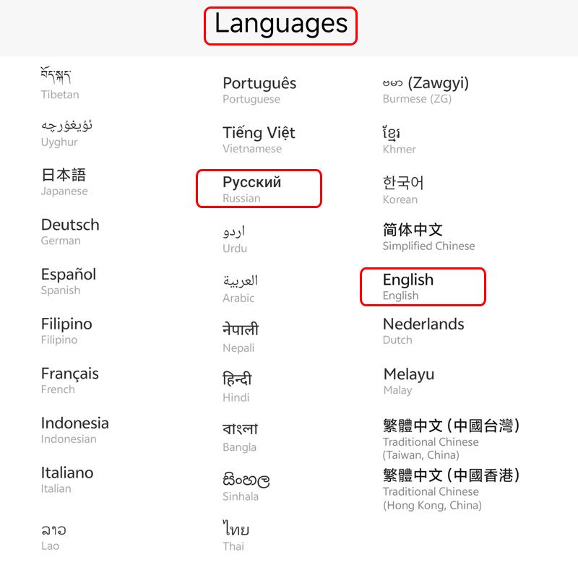The width and height of the screenshot is (578, 578).
Task: Select Português (Portuguese) option
Action: 259,90
